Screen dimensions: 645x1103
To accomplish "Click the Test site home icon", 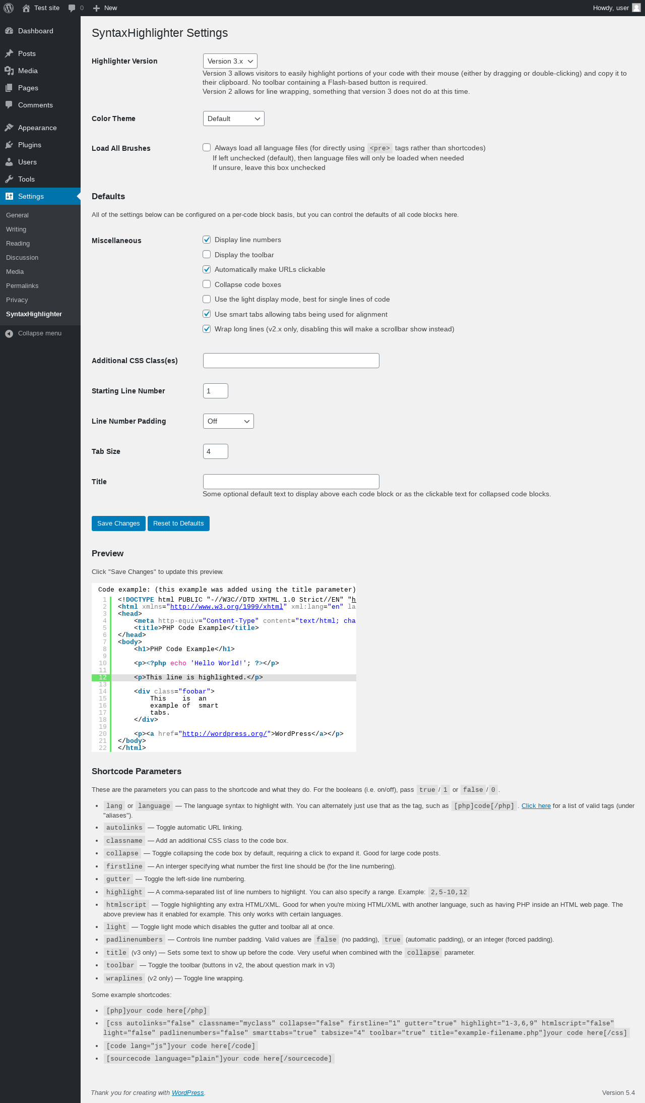I will (x=26, y=8).
